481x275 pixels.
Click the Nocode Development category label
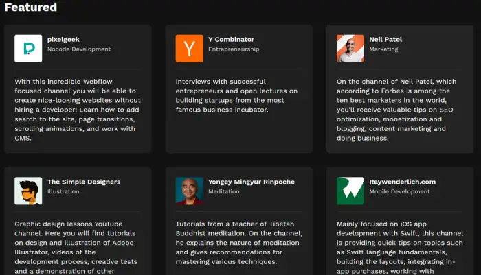point(79,49)
